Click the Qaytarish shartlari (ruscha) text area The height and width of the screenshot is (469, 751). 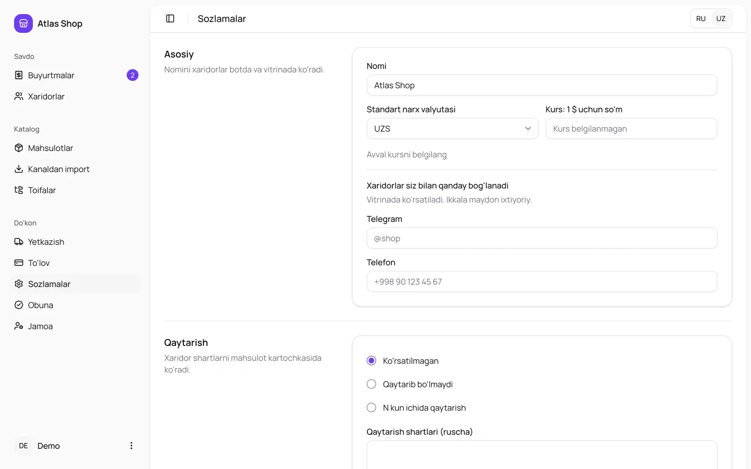pos(542,454)
